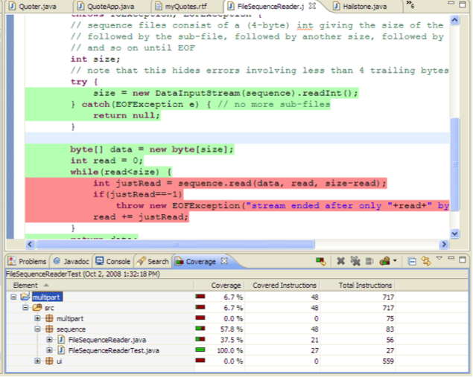Image resolution: width=473 pixels, height=377 pixels.
Task: Click the Merge Sessions icon
Action: (369, 261)
